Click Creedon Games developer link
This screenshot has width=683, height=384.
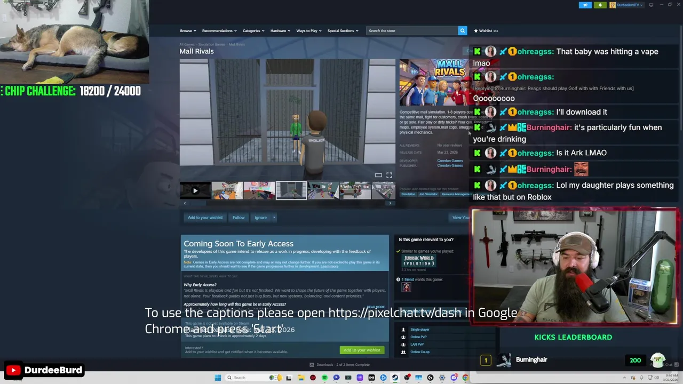tap(450, 161)
